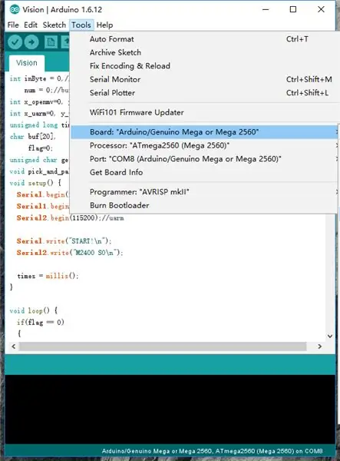Close the Arduino window
Viewport: 340px width, 461px height.
(x=321, y=9)
